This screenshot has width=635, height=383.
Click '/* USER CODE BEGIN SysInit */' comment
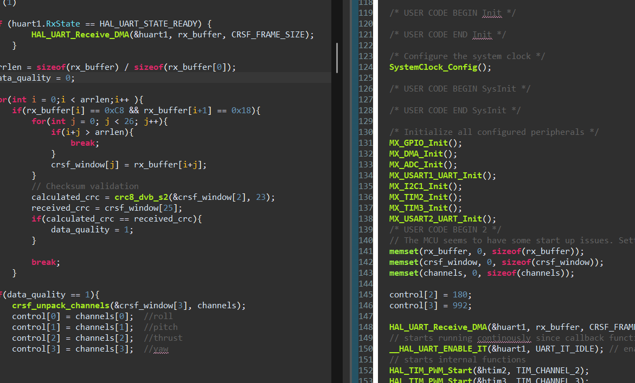pos(460,89)
